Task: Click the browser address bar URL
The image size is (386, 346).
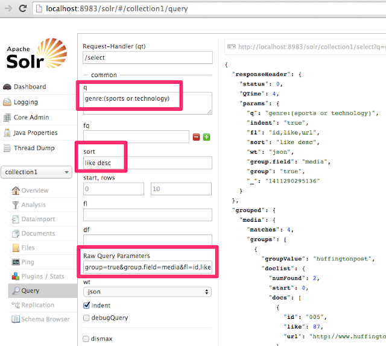Action: point(117,9)
